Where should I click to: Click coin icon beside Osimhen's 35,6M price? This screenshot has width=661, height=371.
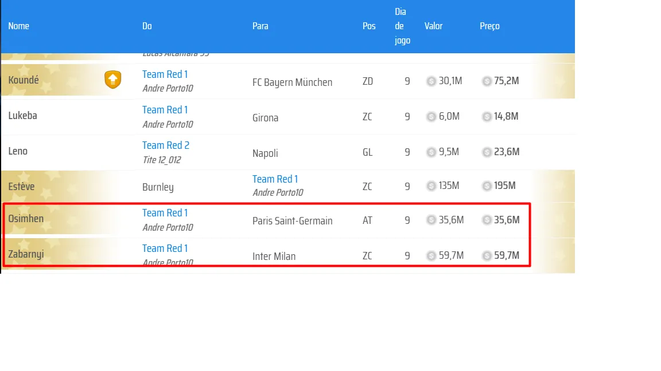point(487,220)
